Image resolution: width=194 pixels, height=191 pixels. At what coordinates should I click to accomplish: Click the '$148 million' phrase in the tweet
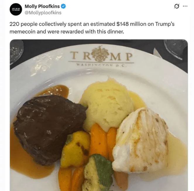coord(131,24)
